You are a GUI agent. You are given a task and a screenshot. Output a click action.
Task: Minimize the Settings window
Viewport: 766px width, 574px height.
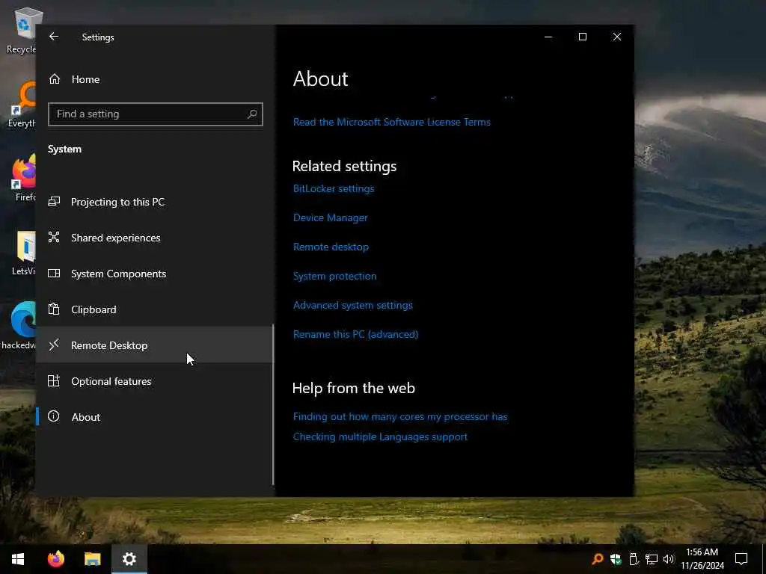pyautogui.click(x=548, y=37)
